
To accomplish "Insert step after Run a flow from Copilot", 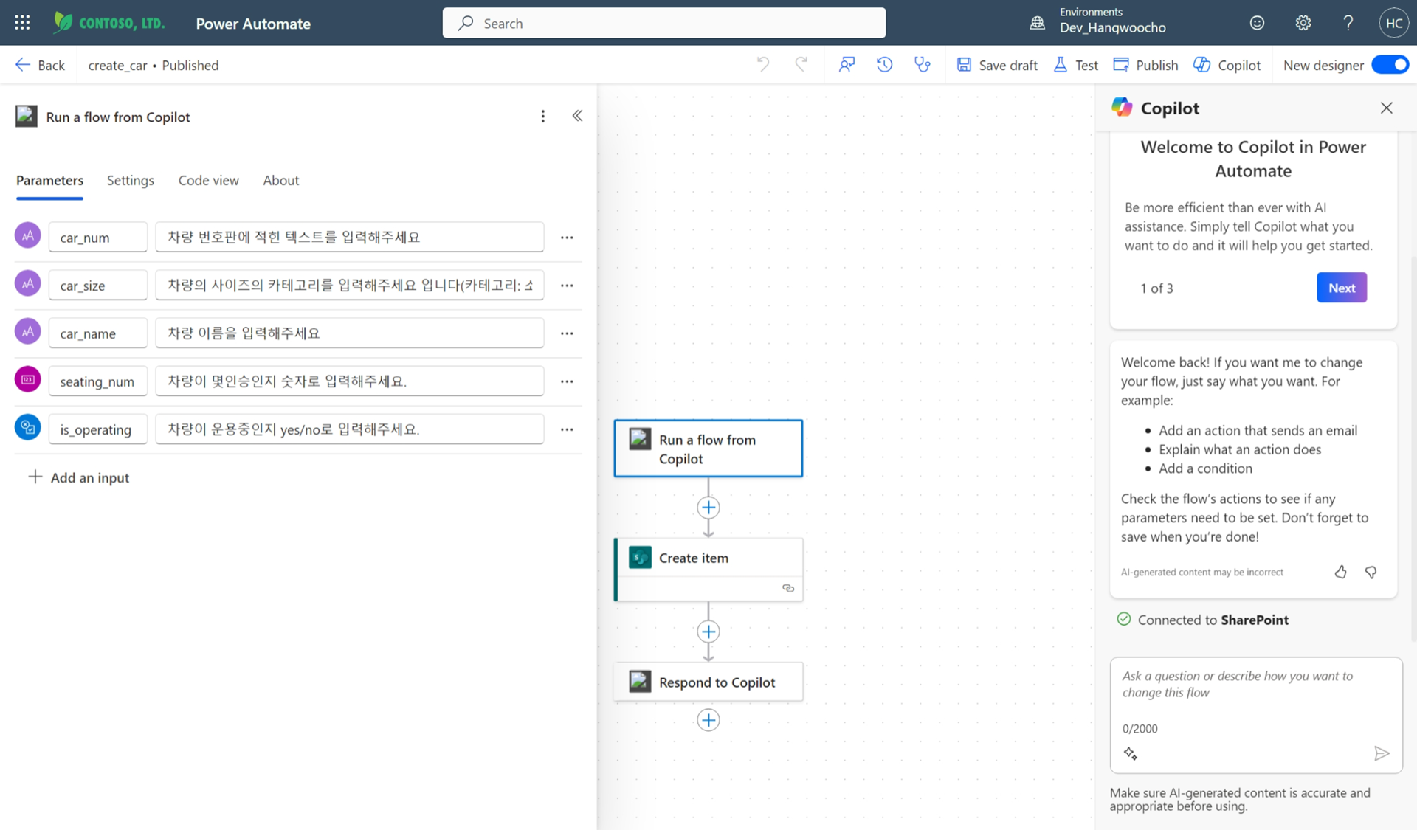I will (x=708, y=508).
